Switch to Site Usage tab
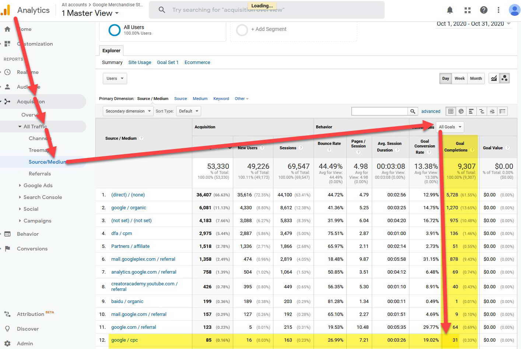 coord(140,63)
